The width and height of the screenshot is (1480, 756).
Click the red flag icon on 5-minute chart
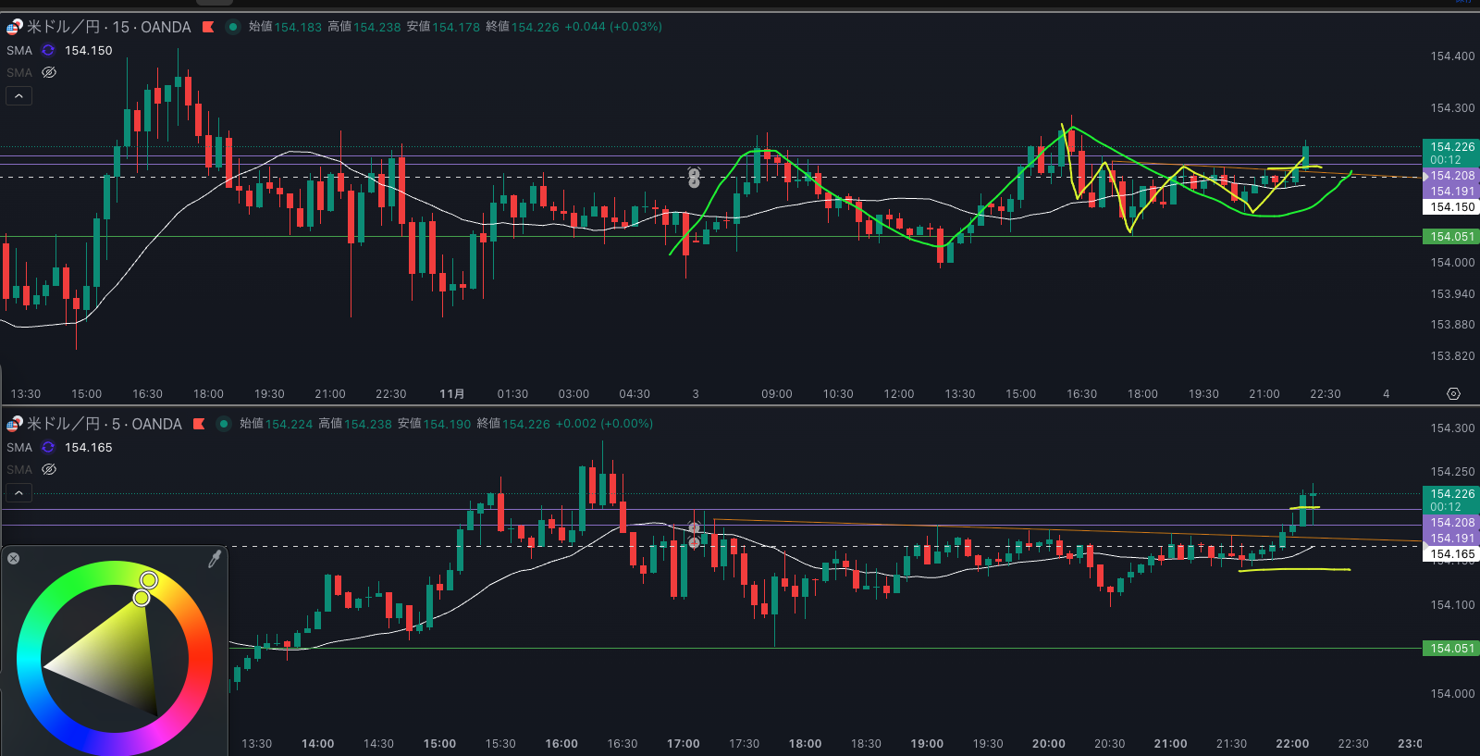point(199,424)
